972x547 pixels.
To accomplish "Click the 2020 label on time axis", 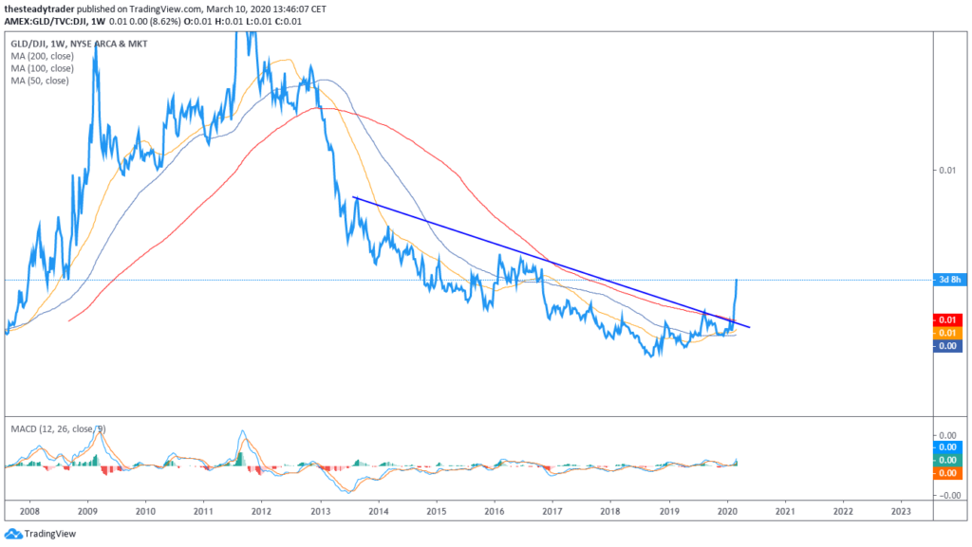I will click(x=727, y=511).
